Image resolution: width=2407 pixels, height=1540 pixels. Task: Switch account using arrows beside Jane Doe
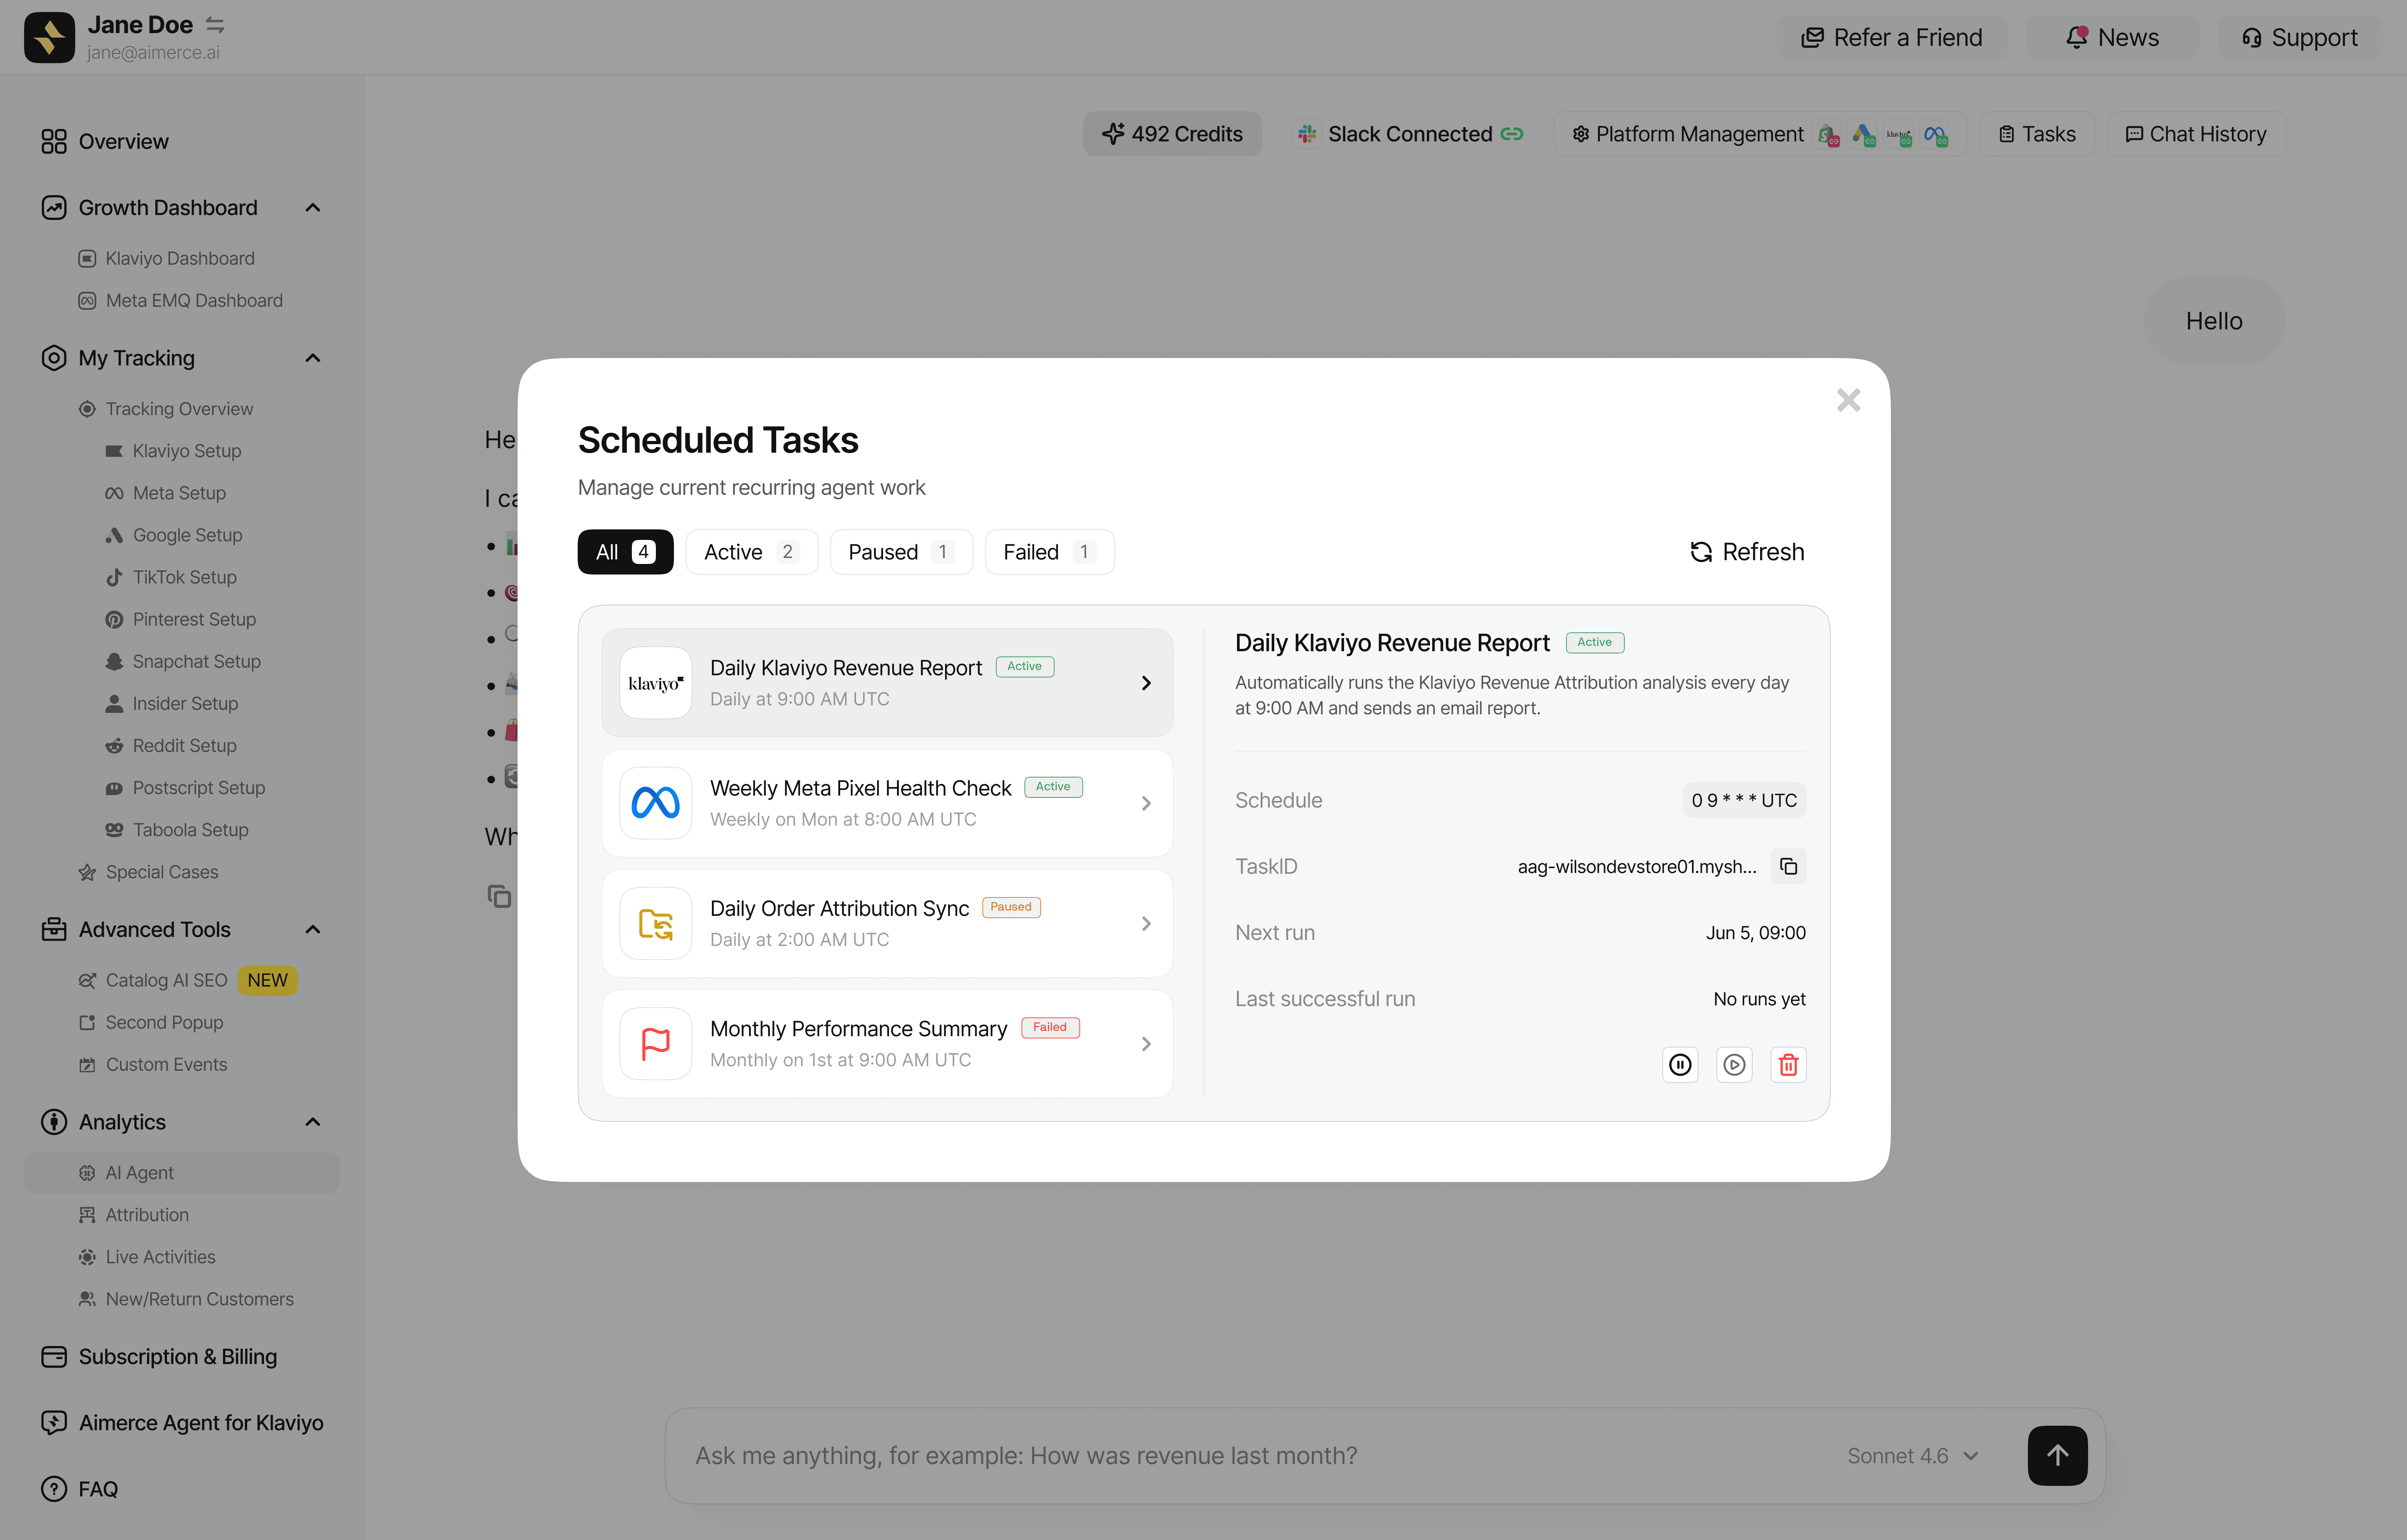(x=215, y=24)
